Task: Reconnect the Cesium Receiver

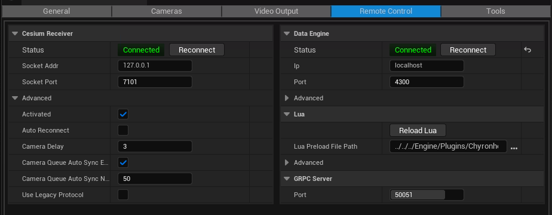Action: coord(197,50)
